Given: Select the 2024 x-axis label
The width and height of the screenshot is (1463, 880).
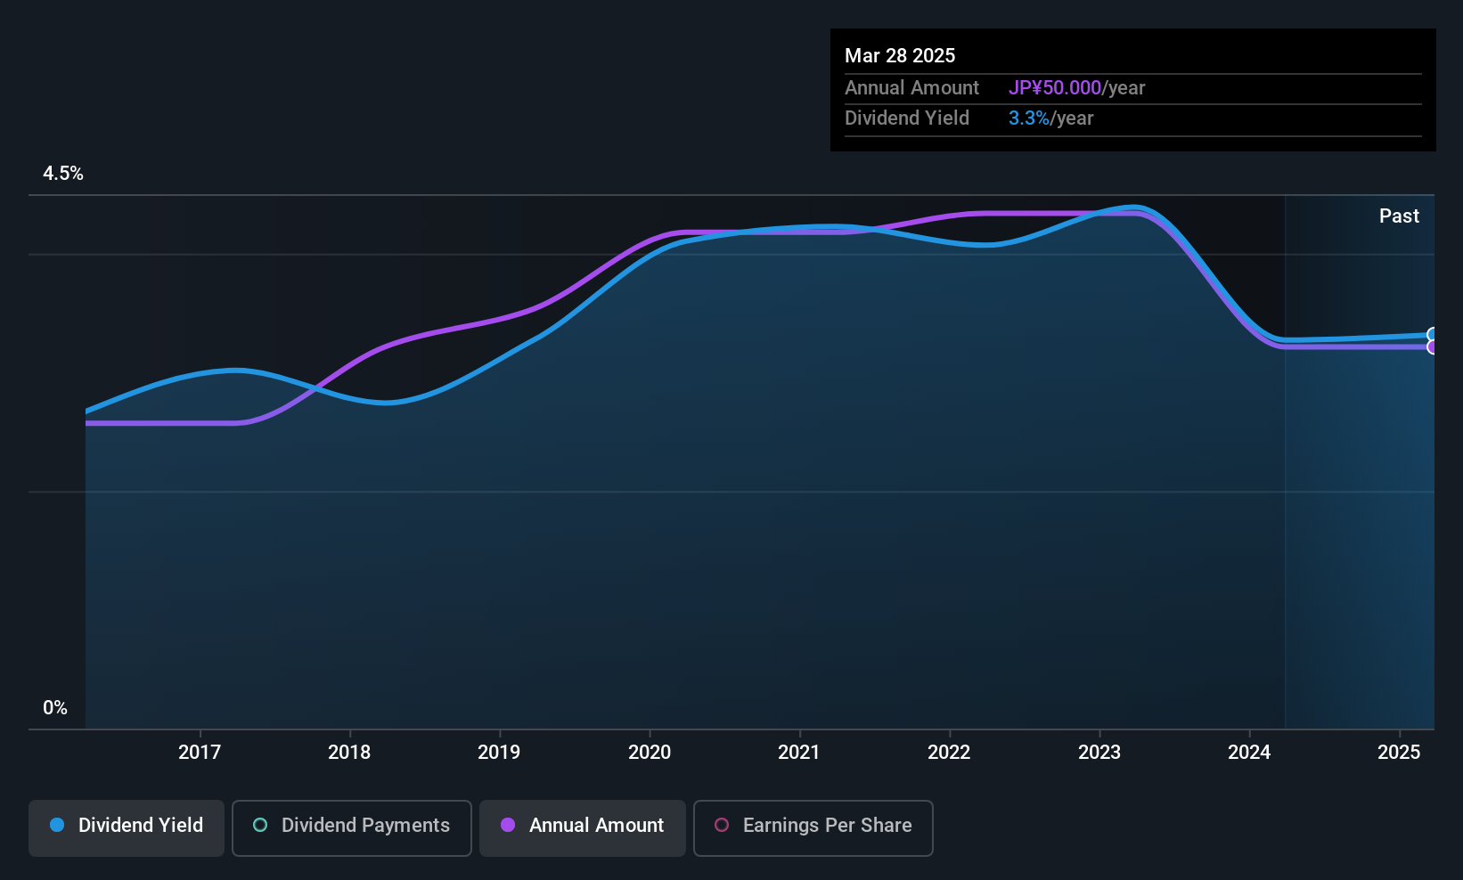Looking at the screenshot, I should click(1249, 753).
